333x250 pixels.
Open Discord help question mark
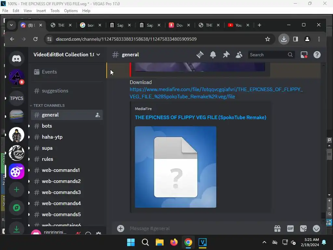pyautogui.click(x=317, y=55)
